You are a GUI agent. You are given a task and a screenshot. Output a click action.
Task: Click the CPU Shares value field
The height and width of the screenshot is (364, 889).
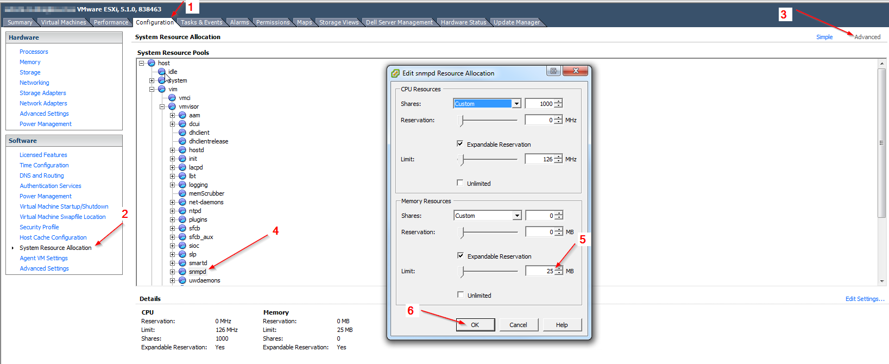click(x=539, y=104)
